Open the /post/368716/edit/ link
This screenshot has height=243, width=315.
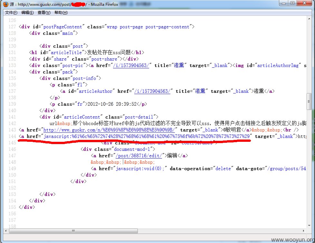(x=138, y=156)
